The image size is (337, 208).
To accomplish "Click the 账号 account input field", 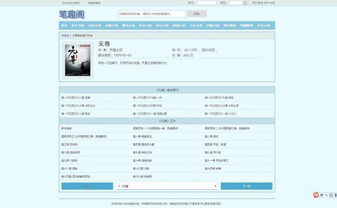I will pyautogui.click(x=206, y=3).
